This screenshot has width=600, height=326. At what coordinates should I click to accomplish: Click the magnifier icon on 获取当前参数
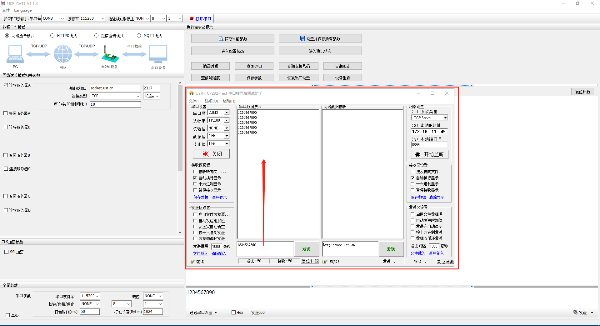click(221, 39)
